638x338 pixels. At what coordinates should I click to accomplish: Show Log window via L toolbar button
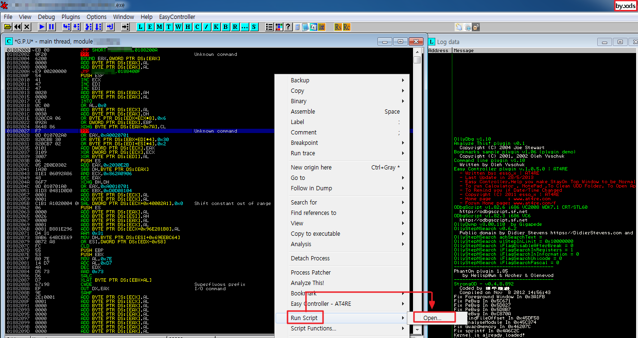pos(140,27)
